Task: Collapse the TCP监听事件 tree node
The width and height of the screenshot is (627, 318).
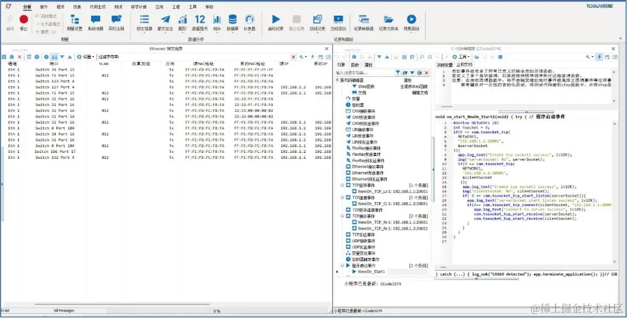Action: (343, 185)
